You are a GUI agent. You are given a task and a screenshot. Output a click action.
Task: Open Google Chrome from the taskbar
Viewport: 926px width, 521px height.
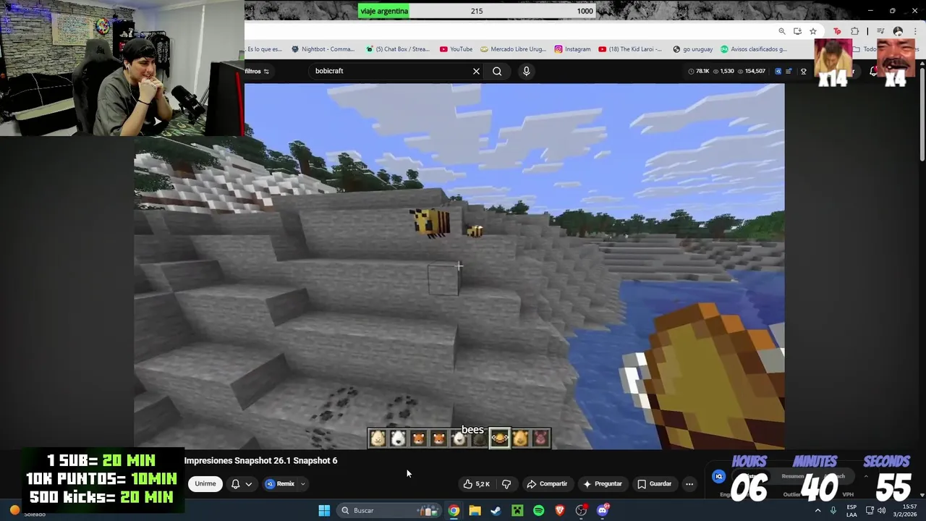click(454, 510)
